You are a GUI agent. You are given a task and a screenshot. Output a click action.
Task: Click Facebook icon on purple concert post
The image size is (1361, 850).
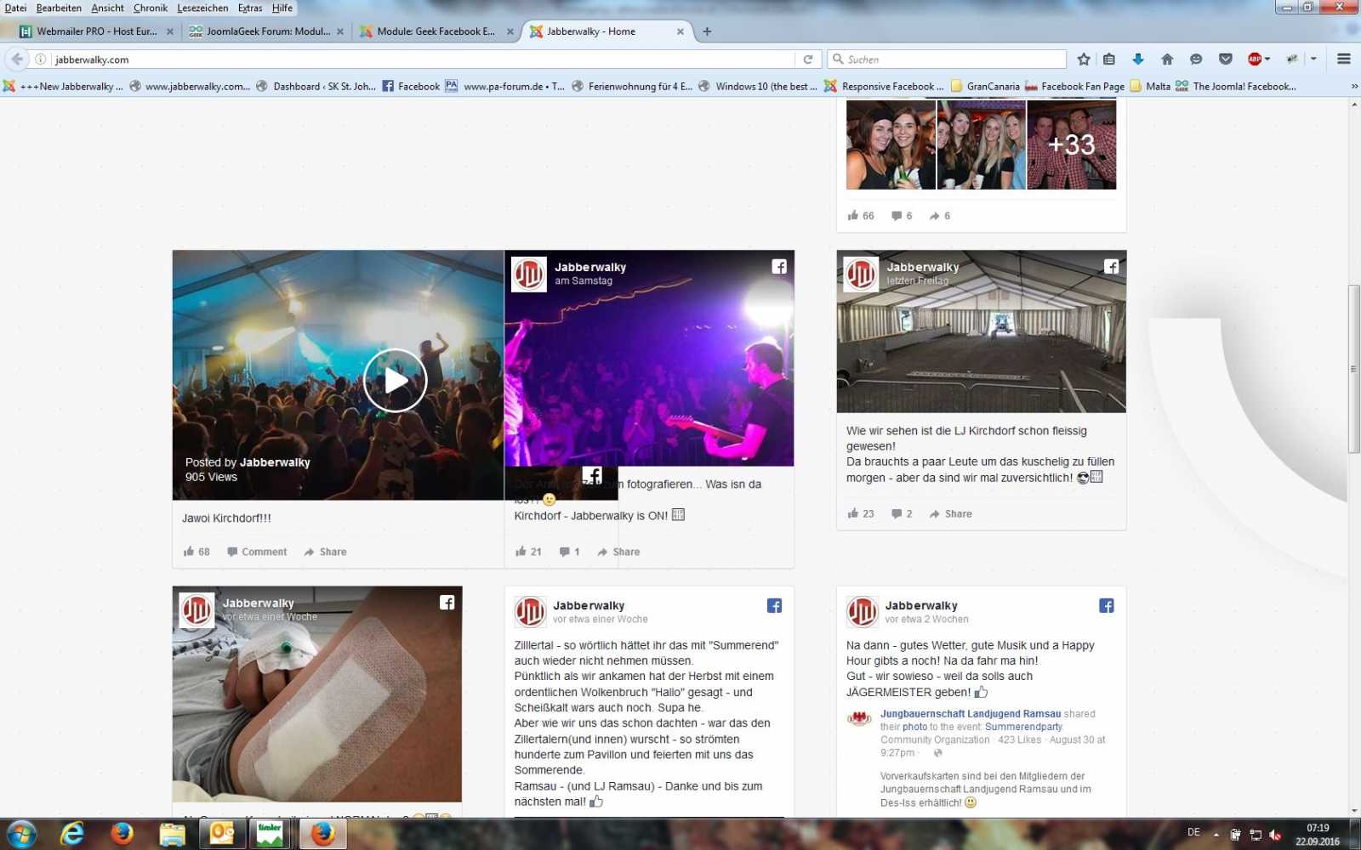(x=779, y=266)
